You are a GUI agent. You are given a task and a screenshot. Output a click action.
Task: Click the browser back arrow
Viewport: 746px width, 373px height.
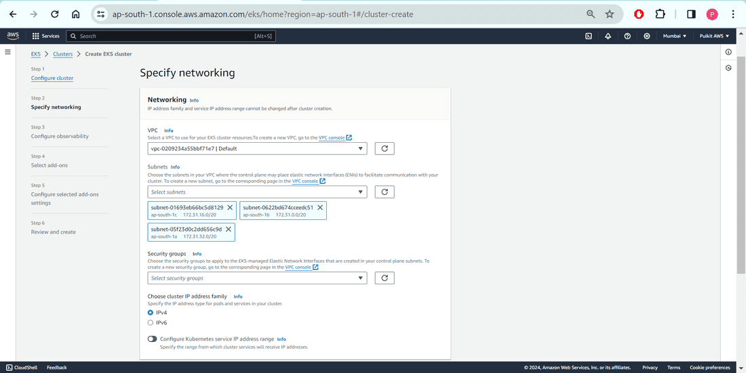tap(13, 14)
